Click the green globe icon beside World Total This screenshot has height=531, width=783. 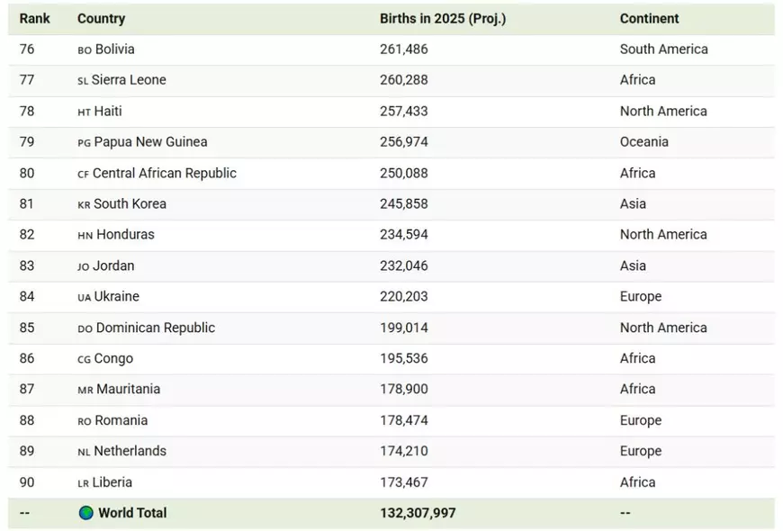click(x=85, y=512)
